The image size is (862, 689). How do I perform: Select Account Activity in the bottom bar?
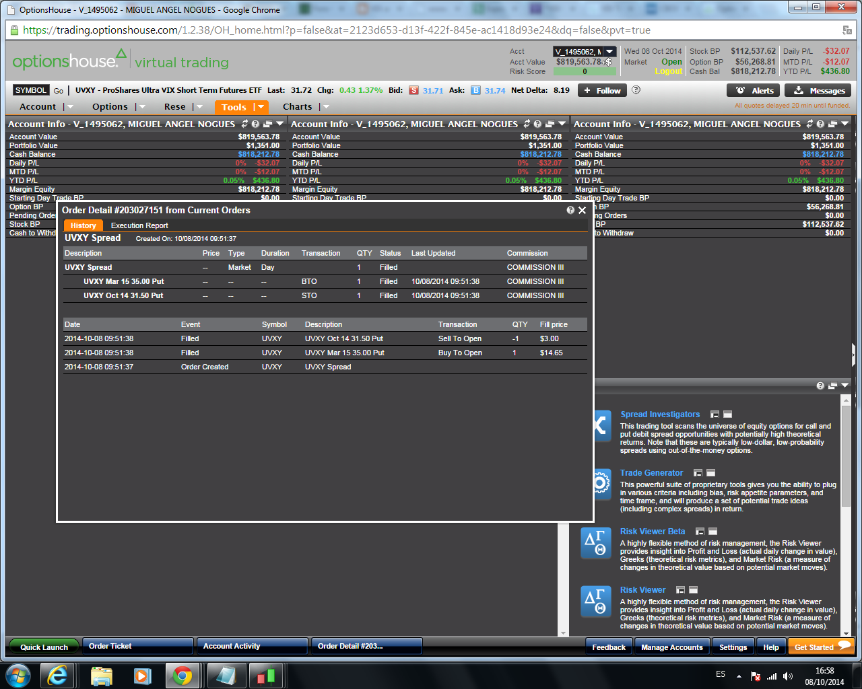(253, 646)
